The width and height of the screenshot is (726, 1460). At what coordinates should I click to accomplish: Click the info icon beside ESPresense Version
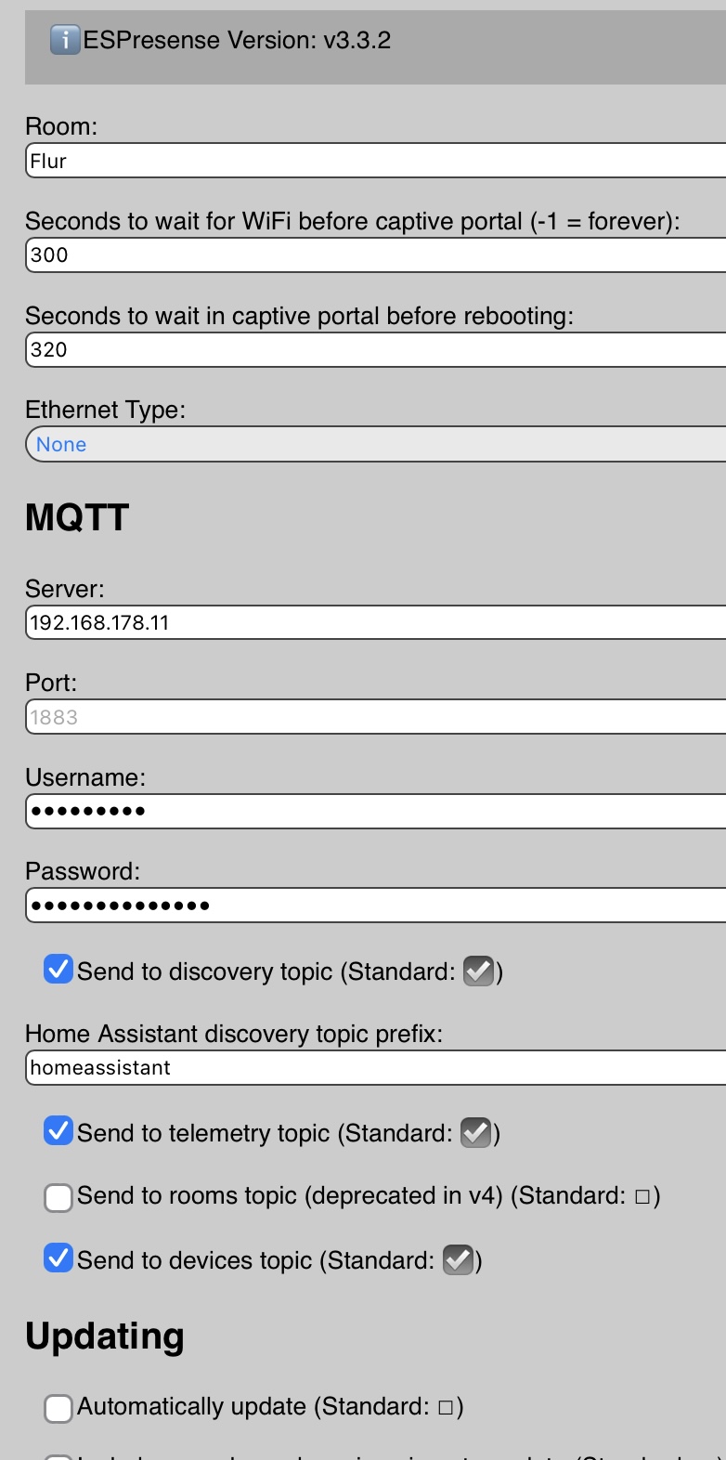coord(64,40)
